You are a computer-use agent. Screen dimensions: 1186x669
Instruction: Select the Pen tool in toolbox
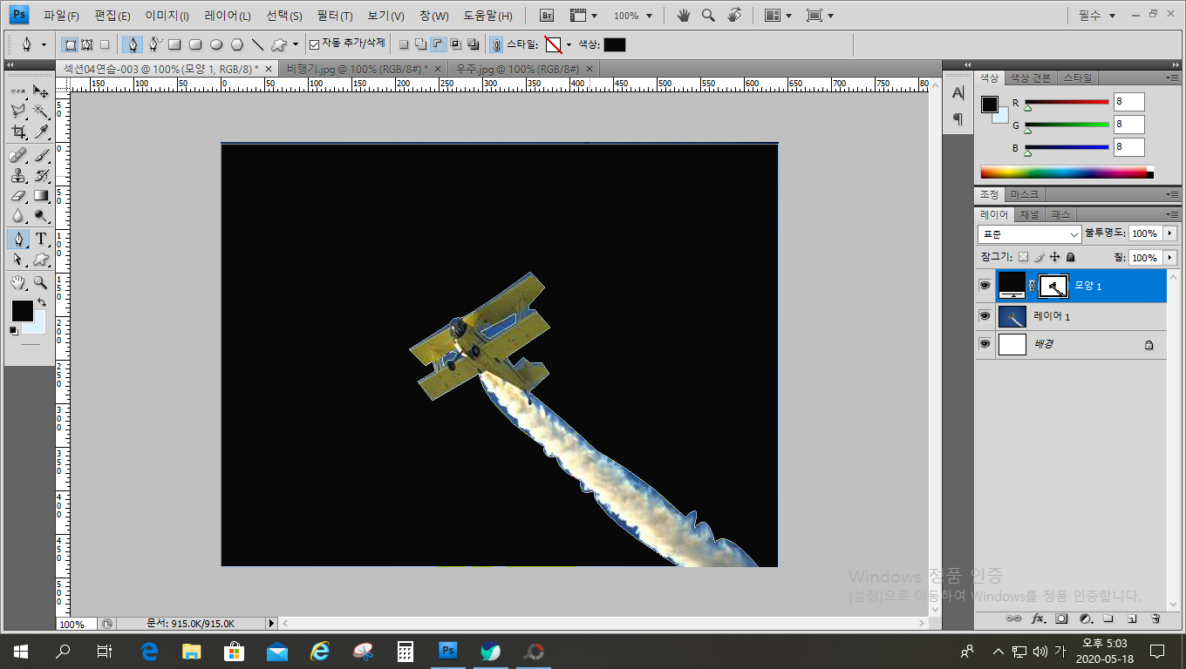click(18, 239)
